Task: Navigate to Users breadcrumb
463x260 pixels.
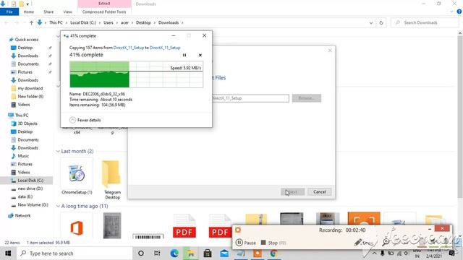Action: click(109, 22)
